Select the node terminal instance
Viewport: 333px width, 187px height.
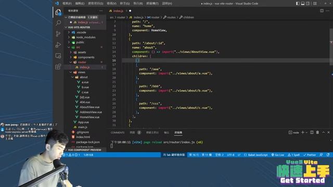293,132
